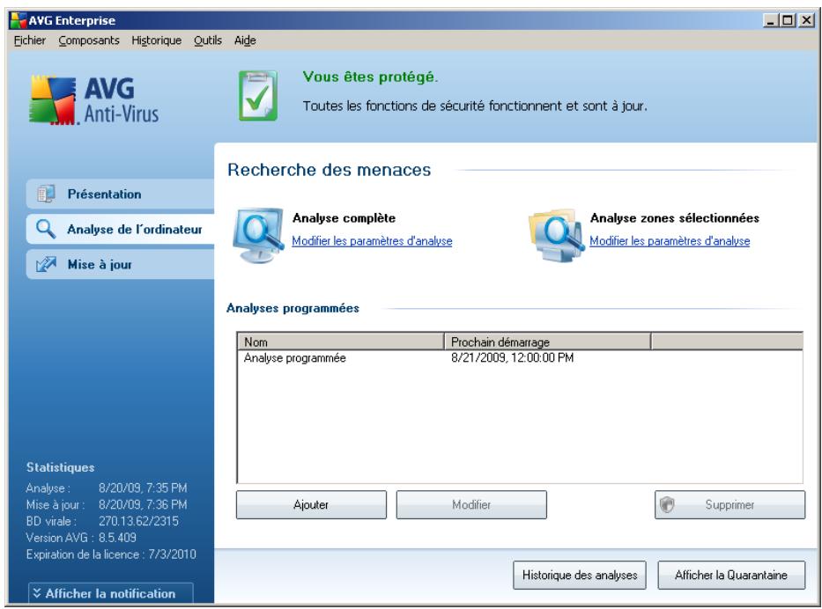
Task: Click the shield icon on Supprimer button
Action: tap(667, 505)
